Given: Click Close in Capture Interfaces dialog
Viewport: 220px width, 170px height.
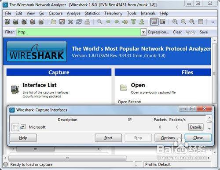Looking at the screenshot, I should tap(198, 138).
